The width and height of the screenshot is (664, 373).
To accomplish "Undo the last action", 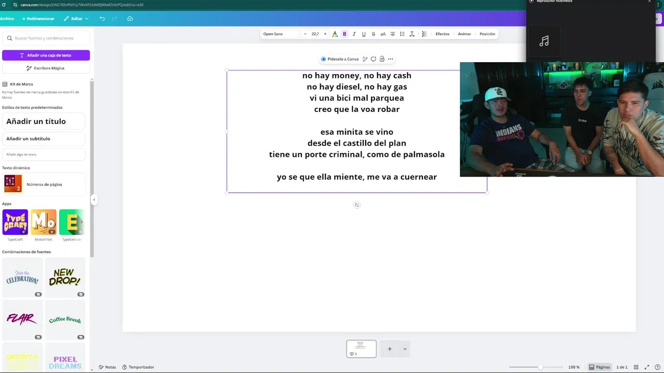I will [102, 19].
